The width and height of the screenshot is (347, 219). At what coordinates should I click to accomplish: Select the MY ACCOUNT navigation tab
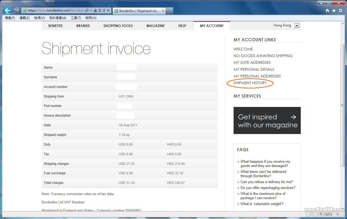tap(212, 26)
